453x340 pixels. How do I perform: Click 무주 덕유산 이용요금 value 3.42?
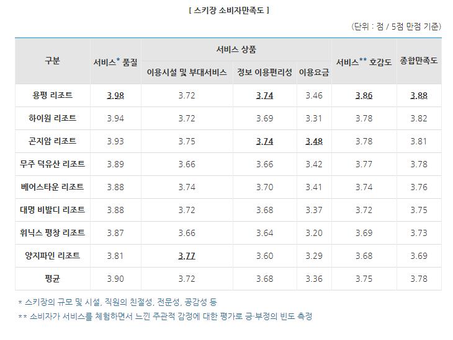pos(314,164)
